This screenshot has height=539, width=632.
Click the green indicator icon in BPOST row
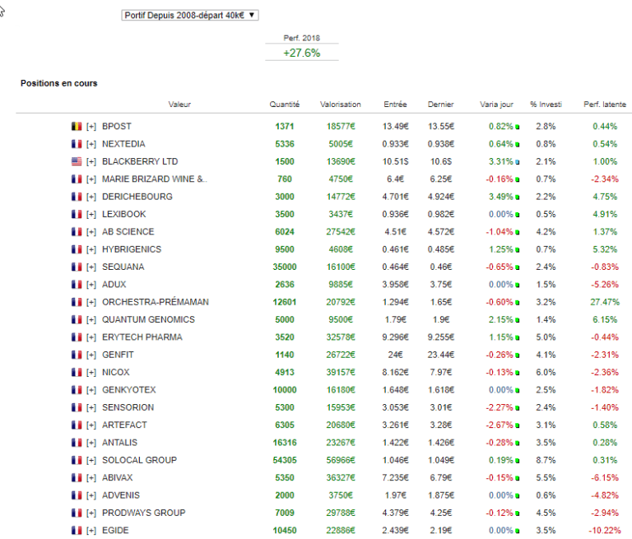tap(518, 127)
